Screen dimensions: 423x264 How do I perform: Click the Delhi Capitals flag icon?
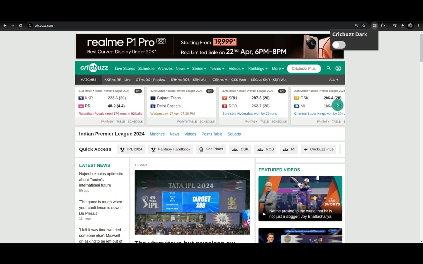click(153, 106)
